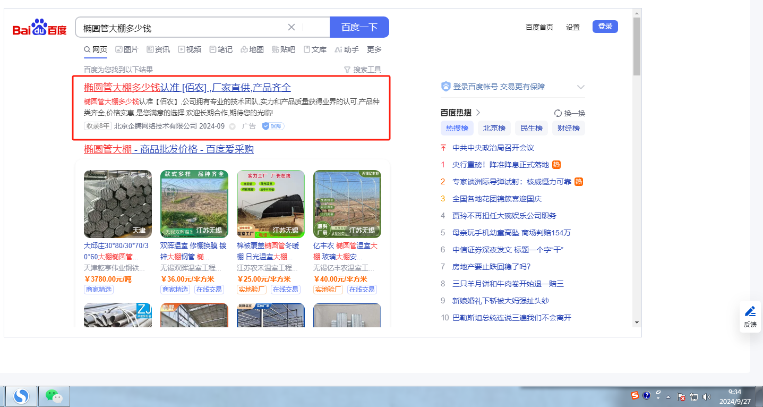Select the 热搜榜 hot list tab
This screenshot has width=763, height=407.
point(457,128)
